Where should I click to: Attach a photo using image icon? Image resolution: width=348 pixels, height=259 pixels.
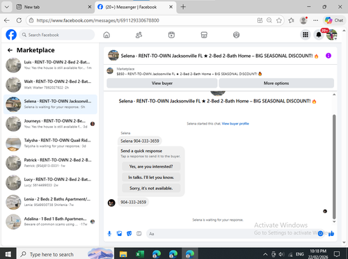119,233
